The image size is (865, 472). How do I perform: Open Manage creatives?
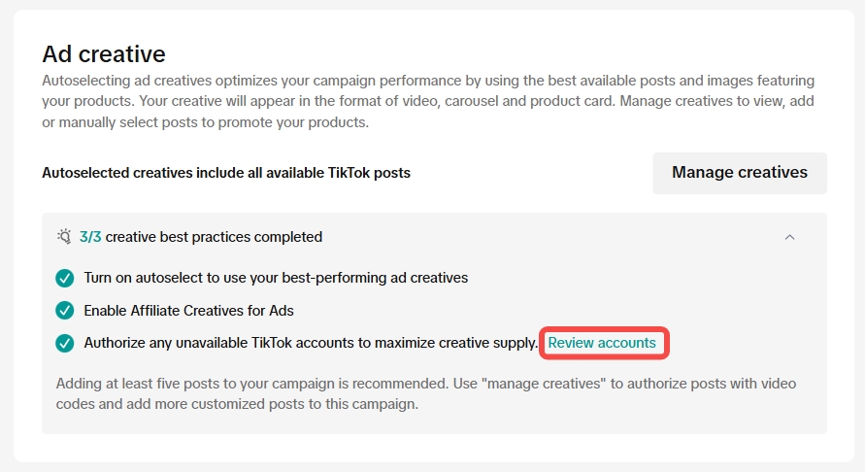click(739, 173)
